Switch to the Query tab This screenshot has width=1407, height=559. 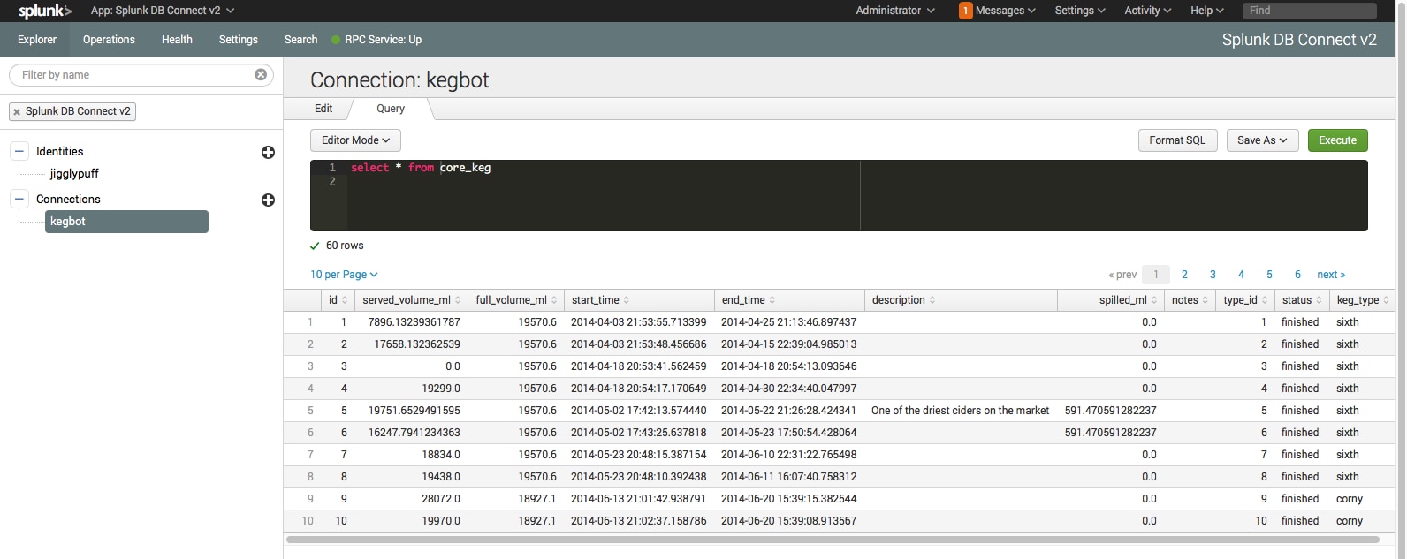tap(391, 109)
